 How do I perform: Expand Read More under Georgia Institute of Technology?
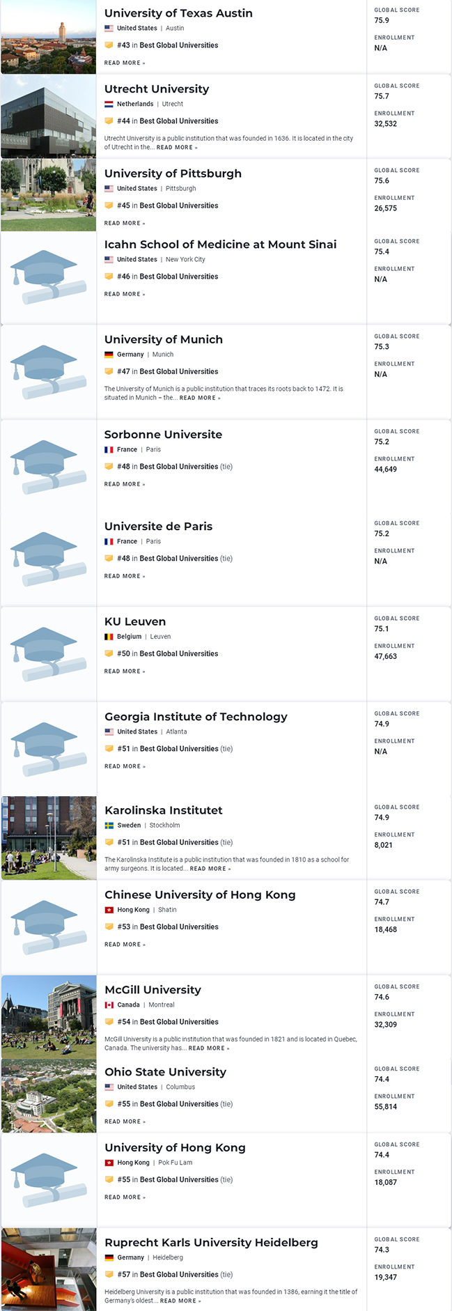(x=125, y=766)
